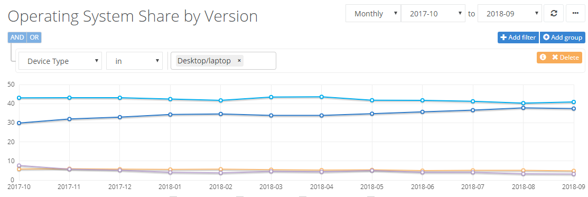This screenshot has width=588, height=197.
Task: Click the refresh chart icon
Action: 553,14
